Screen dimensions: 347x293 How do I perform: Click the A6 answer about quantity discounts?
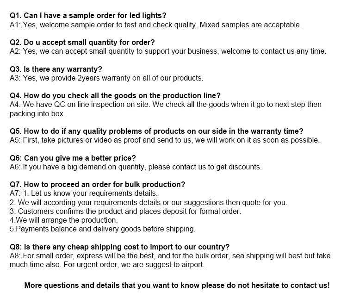[x=136, y=167]
